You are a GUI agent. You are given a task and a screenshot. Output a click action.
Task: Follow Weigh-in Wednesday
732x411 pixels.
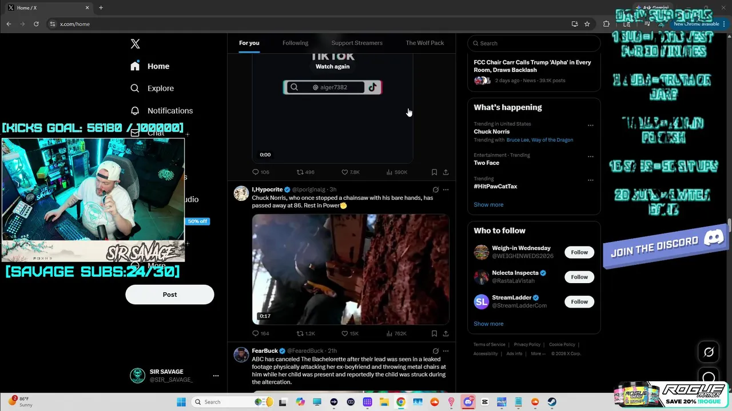[579, 252]
